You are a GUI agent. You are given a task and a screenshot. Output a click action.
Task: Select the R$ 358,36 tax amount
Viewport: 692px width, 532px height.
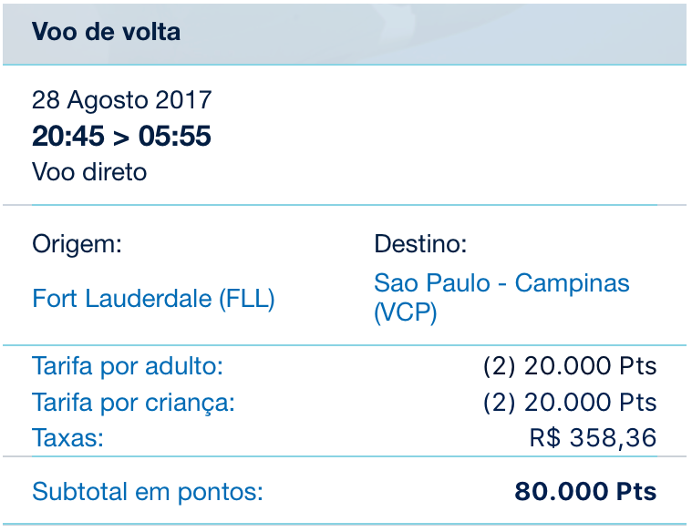pos(593,438)
